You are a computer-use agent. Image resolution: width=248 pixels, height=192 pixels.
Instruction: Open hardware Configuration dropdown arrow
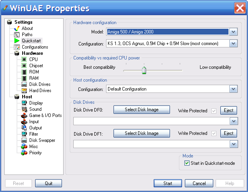click(234, 44)
